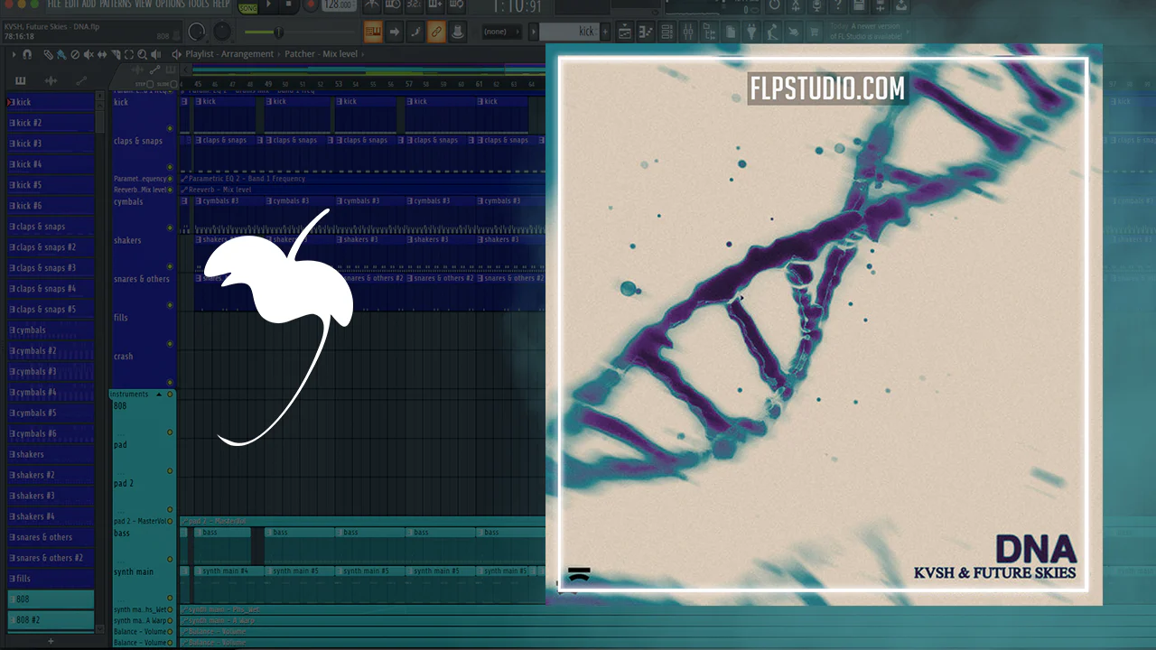
Task: Click the orange link controllers icon
Action: [436, 32]
